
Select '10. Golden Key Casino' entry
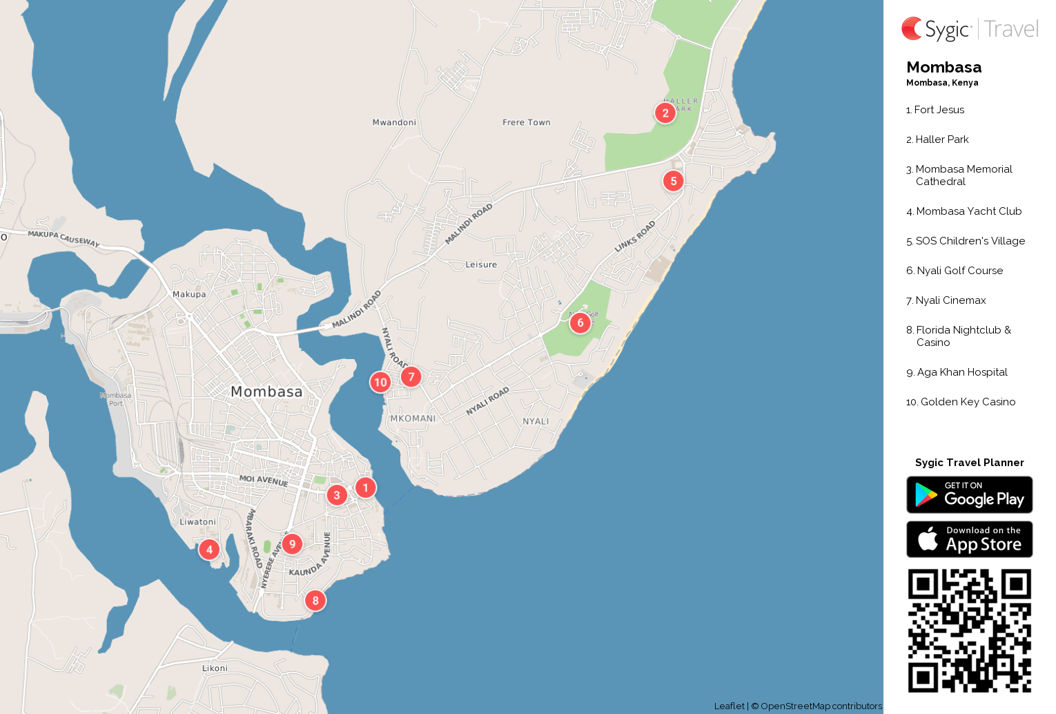[x=961, y=402]
